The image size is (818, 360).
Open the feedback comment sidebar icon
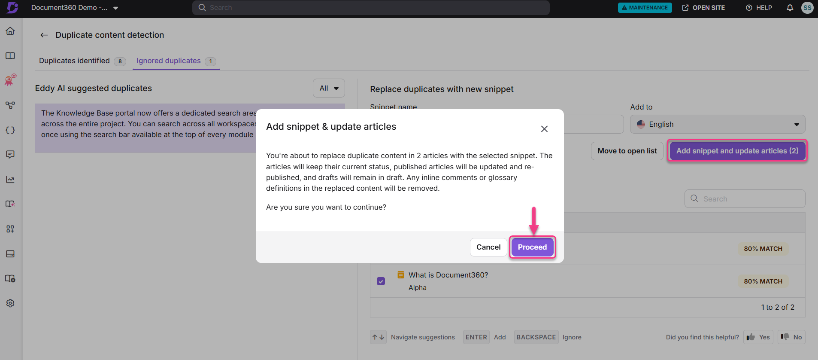coord(10,154)
